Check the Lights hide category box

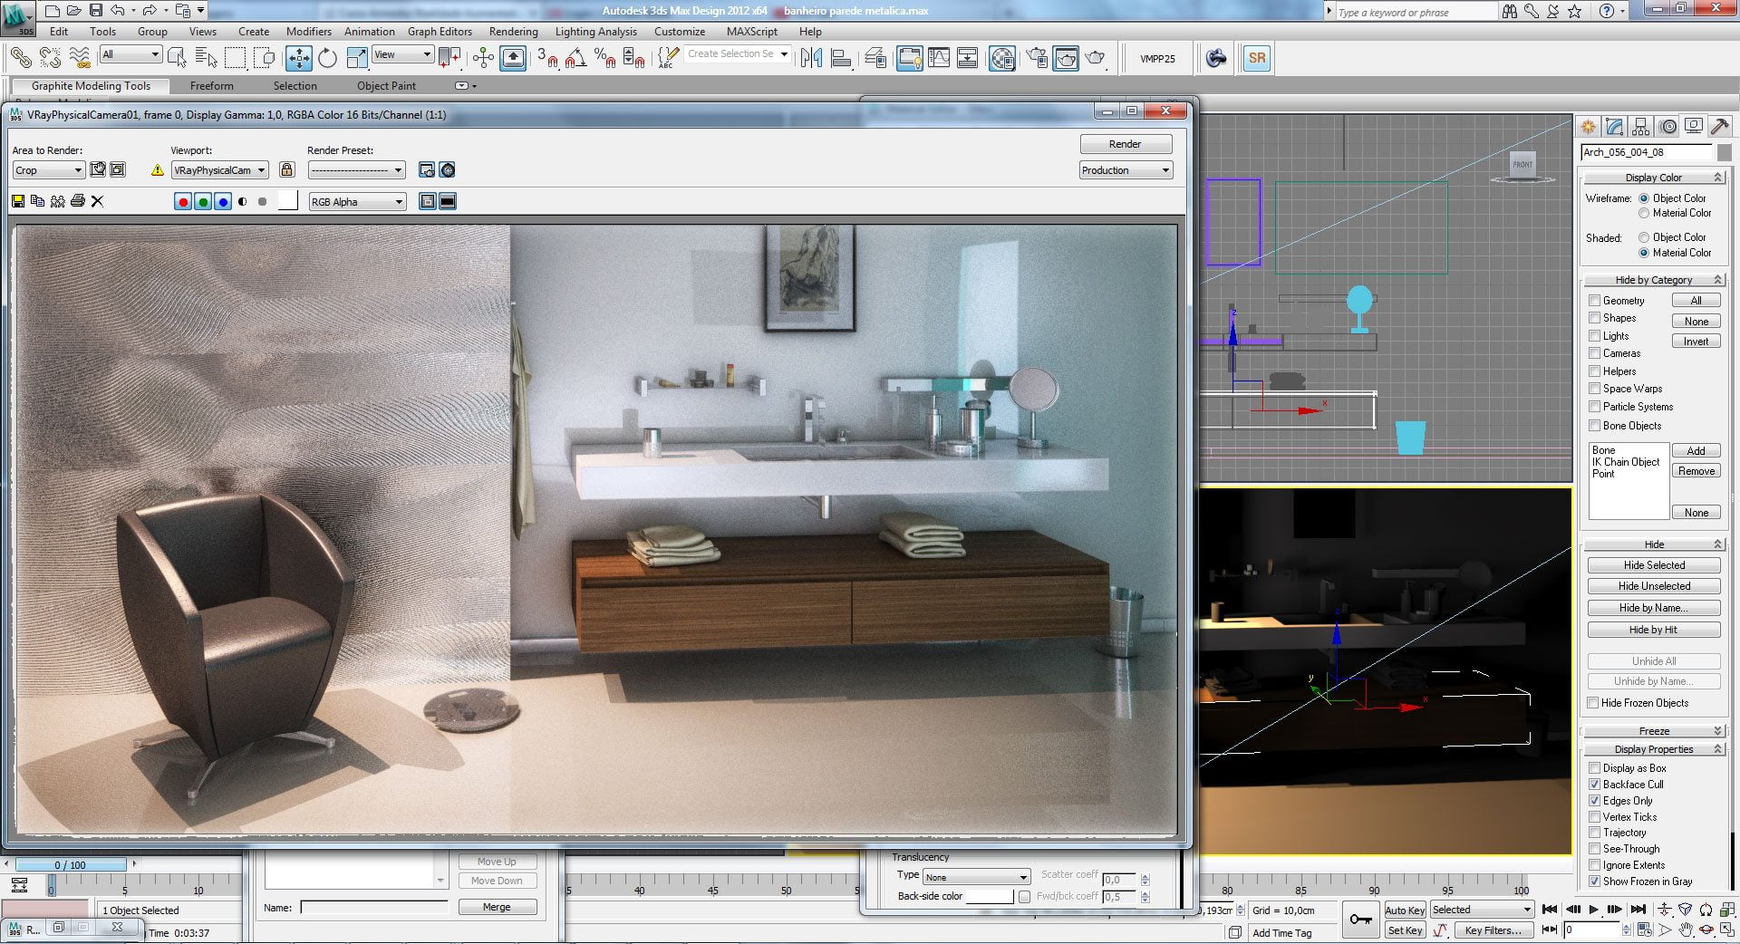(x=1594, y=336)
